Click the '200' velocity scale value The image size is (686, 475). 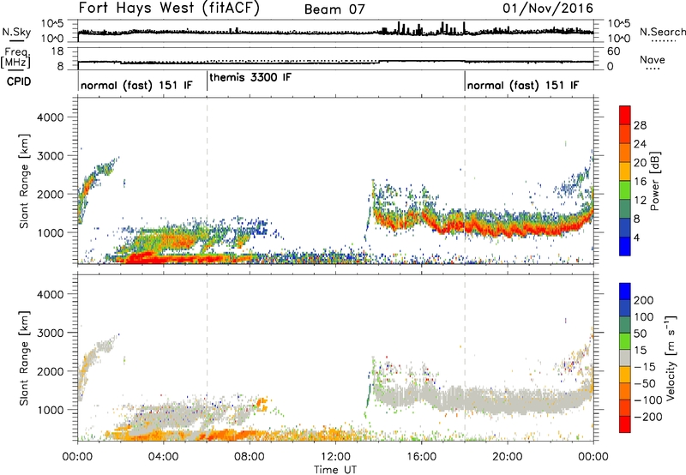tap(644, 300)
